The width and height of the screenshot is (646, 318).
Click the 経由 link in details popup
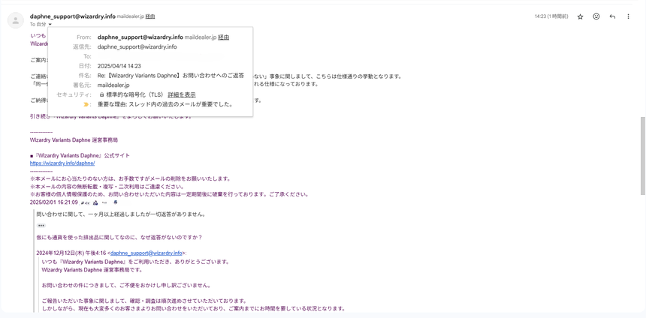223,37
